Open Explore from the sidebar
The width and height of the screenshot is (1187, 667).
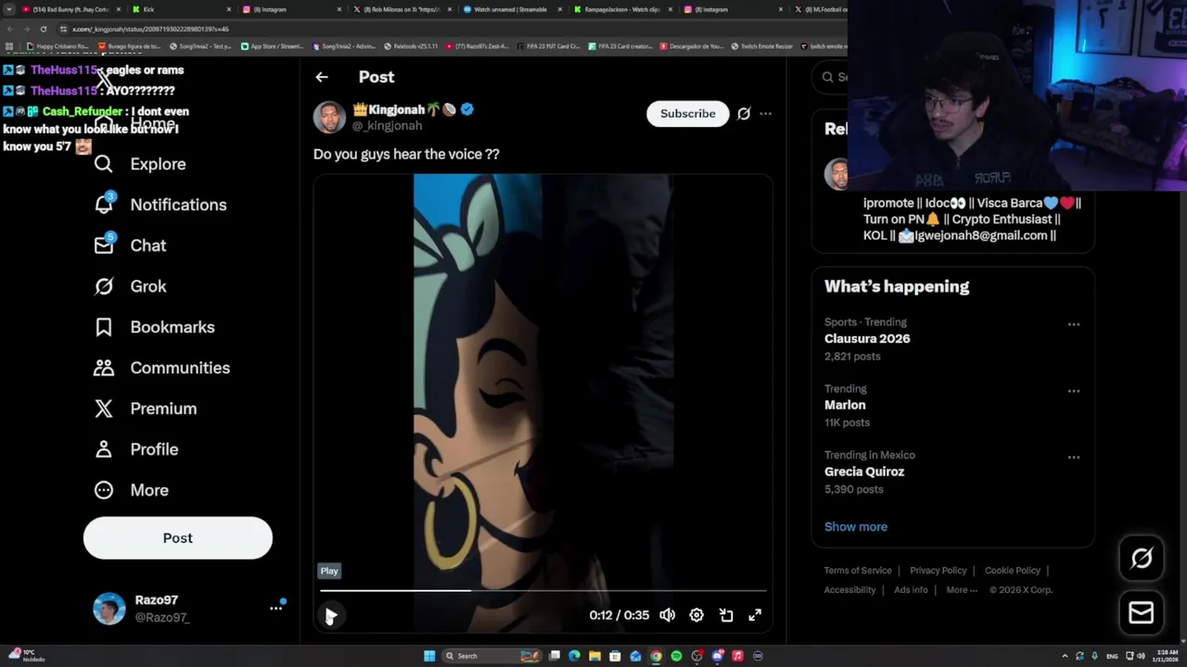point(140,164)
